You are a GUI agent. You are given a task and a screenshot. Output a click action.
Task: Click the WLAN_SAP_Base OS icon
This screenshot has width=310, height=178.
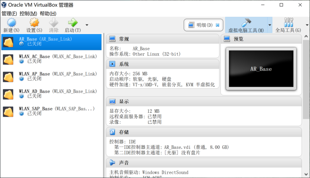[x=8, y=112]
